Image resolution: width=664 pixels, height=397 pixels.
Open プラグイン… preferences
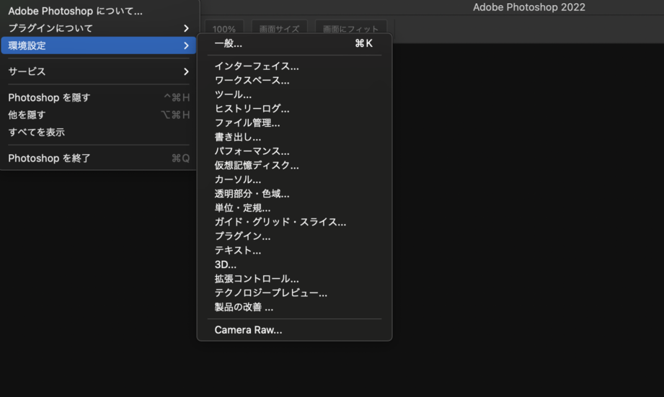[x=294, y=236]
